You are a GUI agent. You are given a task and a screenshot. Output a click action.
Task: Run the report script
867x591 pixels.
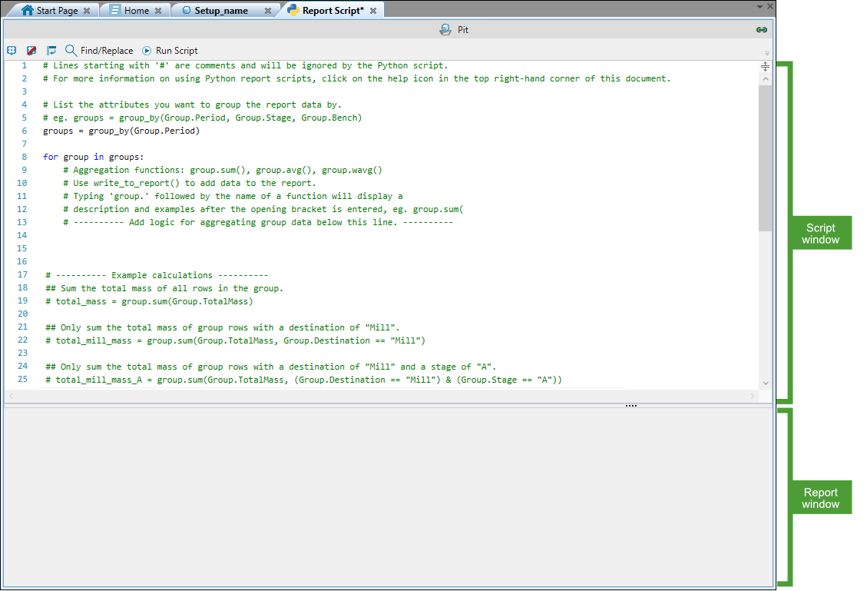point(170,51)
